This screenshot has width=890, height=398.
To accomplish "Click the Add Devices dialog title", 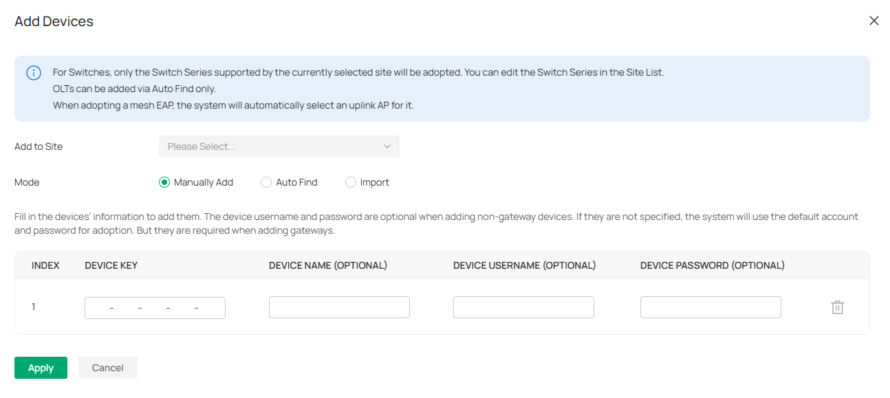I will [x=53, y=21].
